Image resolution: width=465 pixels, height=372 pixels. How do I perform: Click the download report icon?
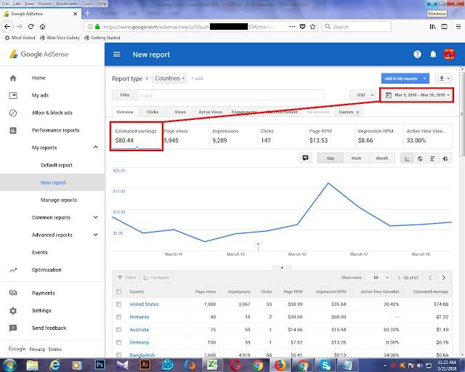[x=443, y=78]
